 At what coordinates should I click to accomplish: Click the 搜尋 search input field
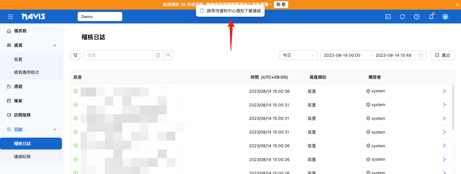coord(119,55)
